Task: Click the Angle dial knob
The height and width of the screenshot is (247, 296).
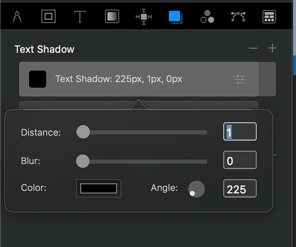Action: click(x=196, y=189)
